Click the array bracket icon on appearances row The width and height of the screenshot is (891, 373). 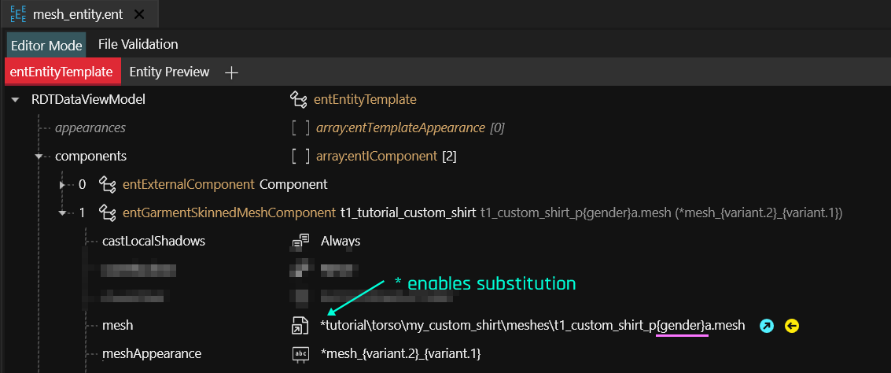pos(300,127)
